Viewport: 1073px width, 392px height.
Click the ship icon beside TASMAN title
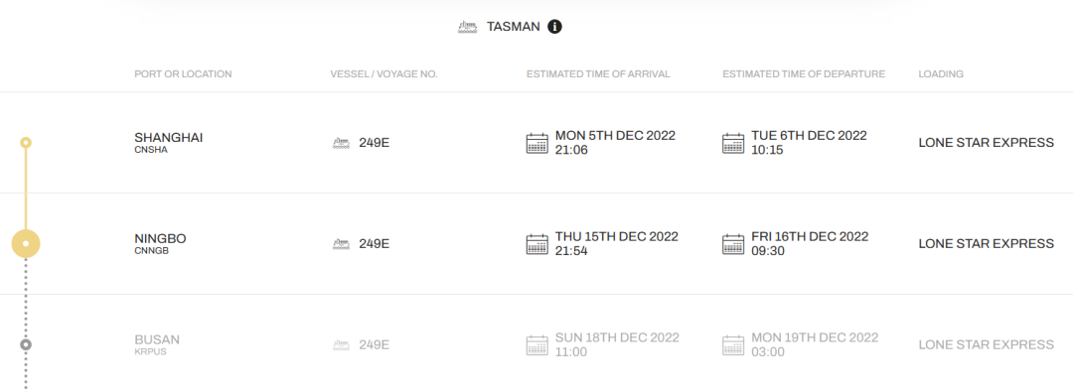click(467, 28)
